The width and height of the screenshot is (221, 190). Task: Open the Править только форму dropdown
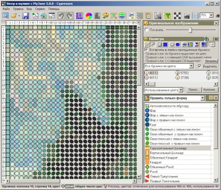click(x=203, y=98)
